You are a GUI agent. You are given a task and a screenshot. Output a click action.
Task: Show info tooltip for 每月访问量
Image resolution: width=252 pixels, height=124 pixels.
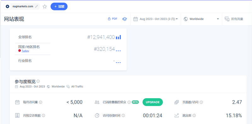[41, 102]
